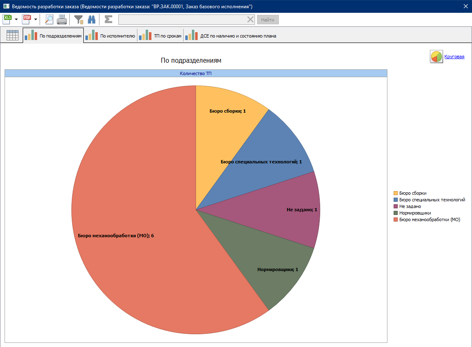Viewport: 472px width, 347px height.
Task: Click the PDF export icon
Action: tap(27, 19)
